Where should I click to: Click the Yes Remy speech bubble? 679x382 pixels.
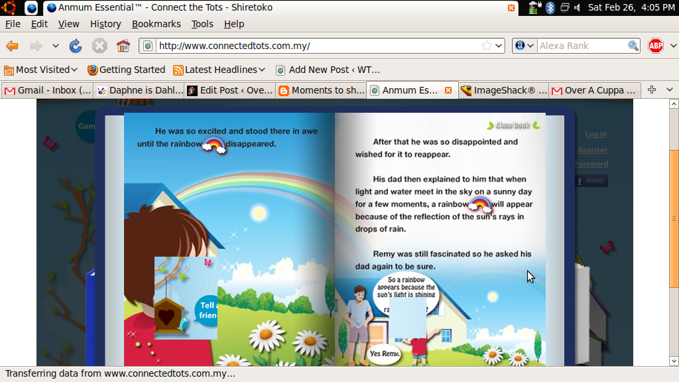[x=384, y=354]
